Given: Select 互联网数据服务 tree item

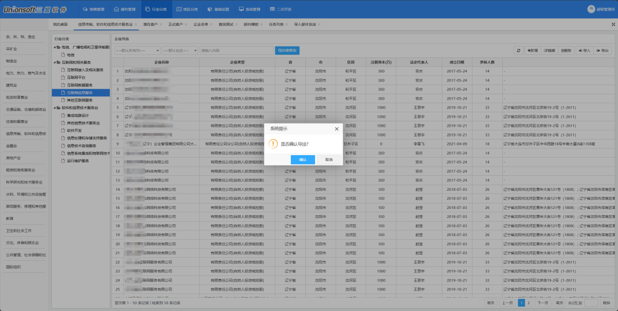Looking at the screenshot, I should click(x=80, y=85).
